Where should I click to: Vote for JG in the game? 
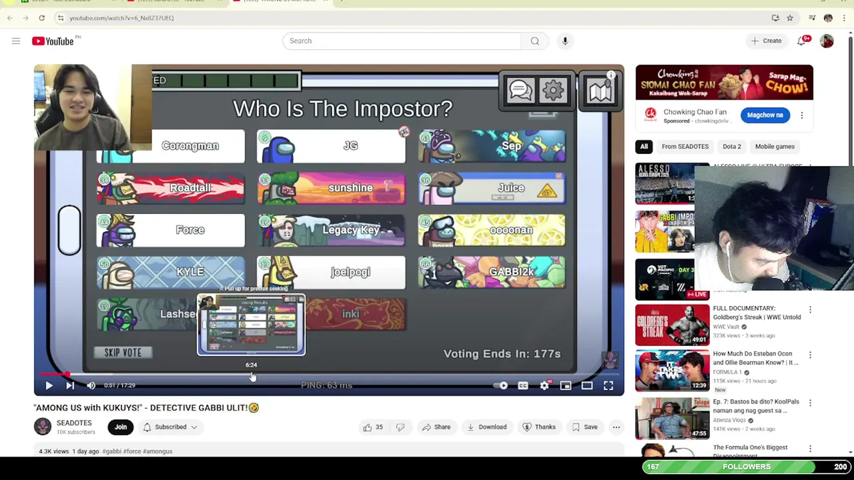pyautogui.click(x=331, y=146)
